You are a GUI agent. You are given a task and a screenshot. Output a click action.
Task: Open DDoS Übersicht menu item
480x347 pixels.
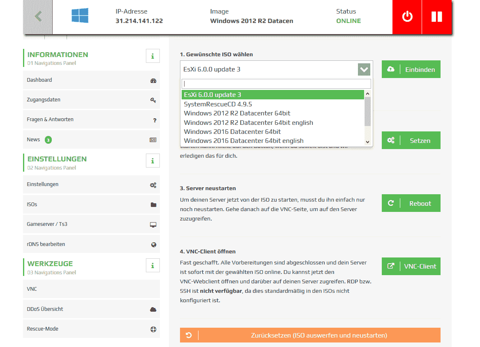(91, 309)
